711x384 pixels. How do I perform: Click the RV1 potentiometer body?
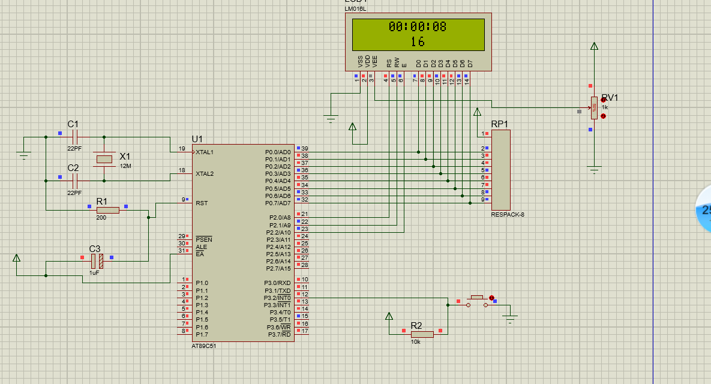pos(594,108)
